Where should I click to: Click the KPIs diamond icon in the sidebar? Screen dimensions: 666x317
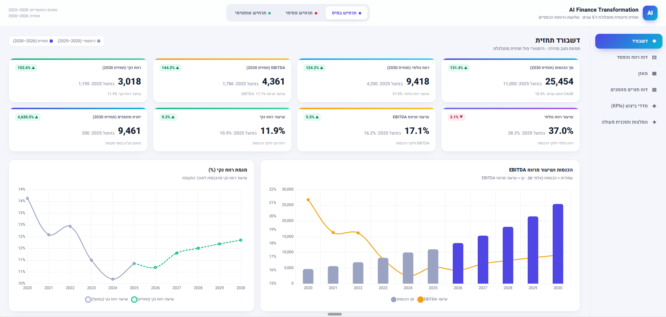(654, 106)
